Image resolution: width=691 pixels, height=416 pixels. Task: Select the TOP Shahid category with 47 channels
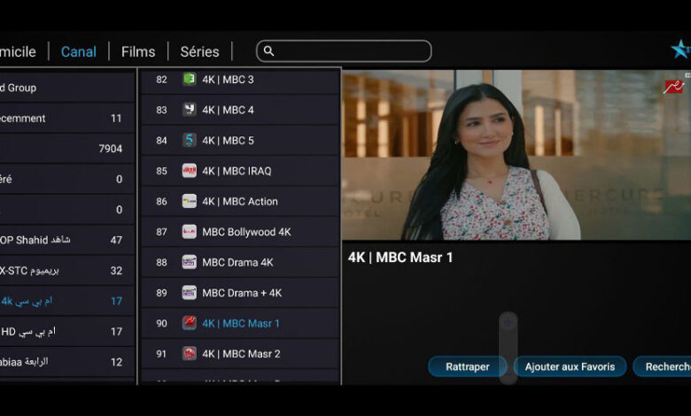(x=62, y=240)
